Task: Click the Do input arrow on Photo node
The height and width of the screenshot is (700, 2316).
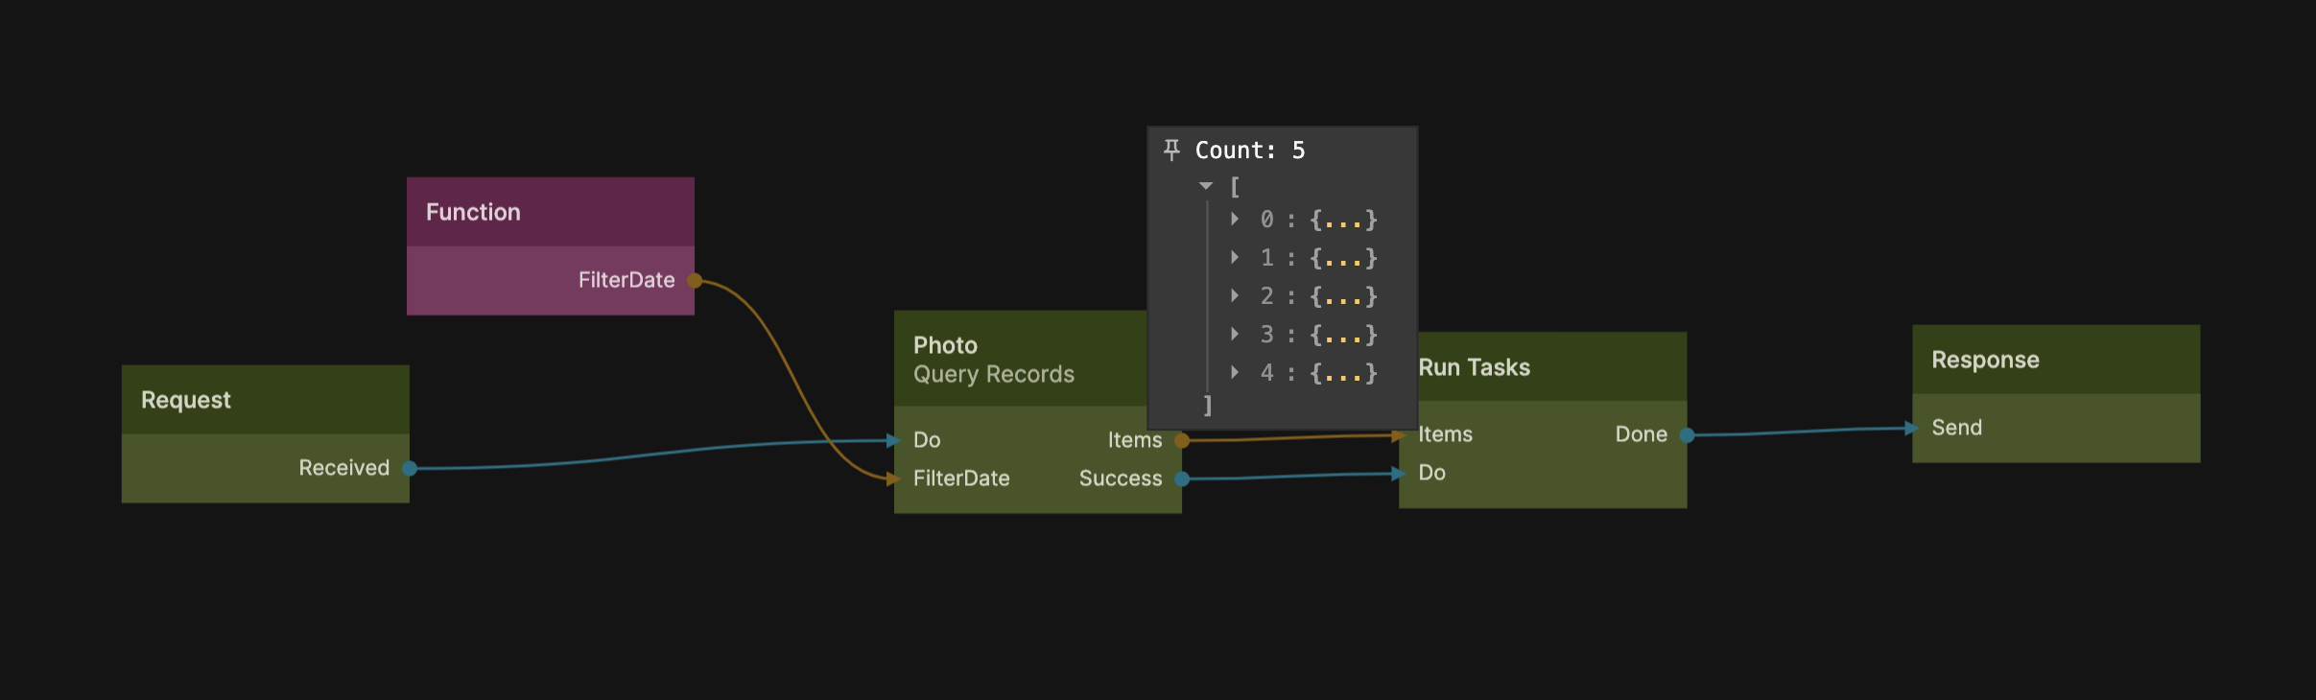Action: (893, 441)
